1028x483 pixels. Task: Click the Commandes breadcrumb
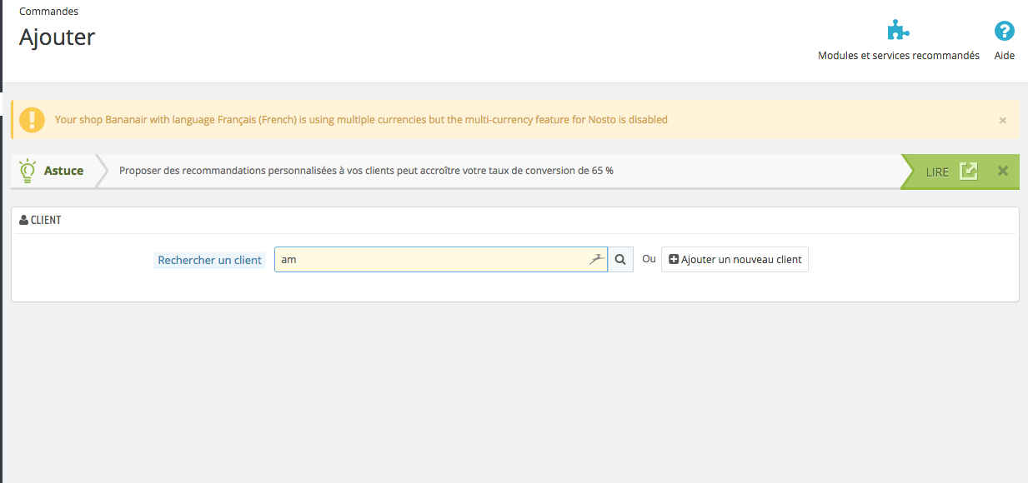(x=48, y=12)
